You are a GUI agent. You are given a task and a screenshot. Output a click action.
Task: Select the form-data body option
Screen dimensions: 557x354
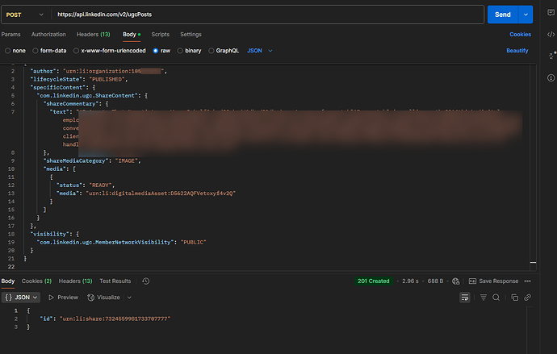pos(49,51)
